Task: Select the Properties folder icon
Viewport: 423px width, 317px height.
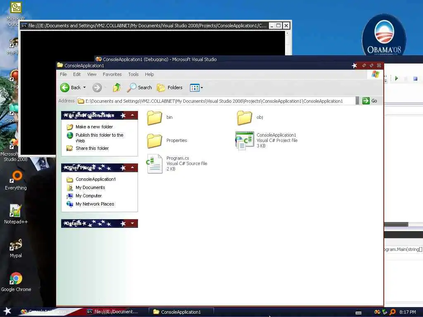Action: 154,140
